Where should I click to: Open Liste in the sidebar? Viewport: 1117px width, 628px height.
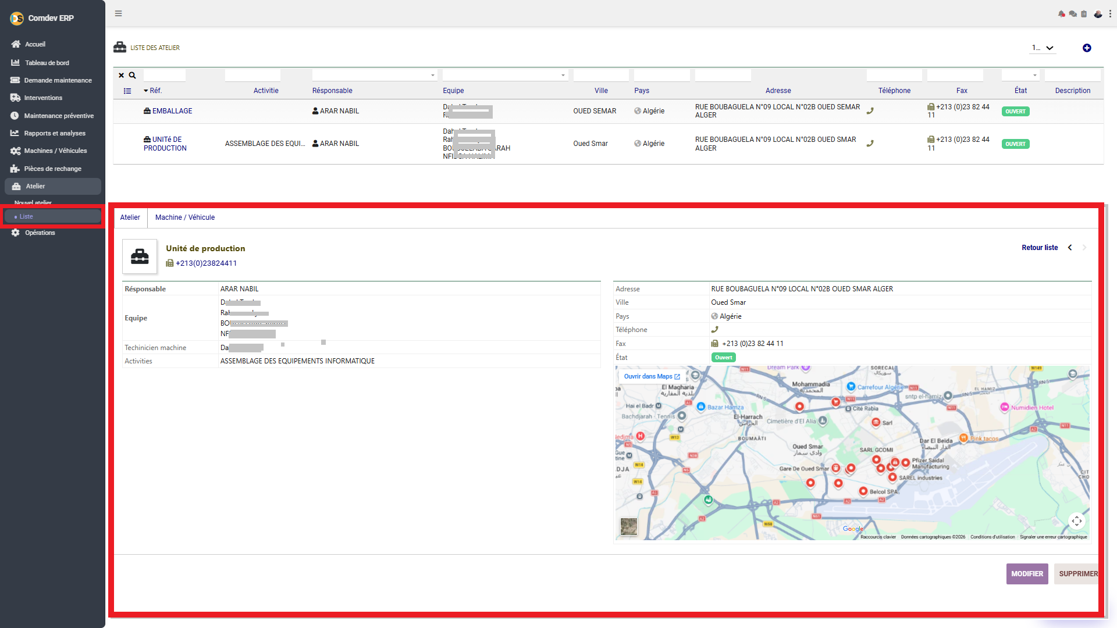[x=52, y=217]
